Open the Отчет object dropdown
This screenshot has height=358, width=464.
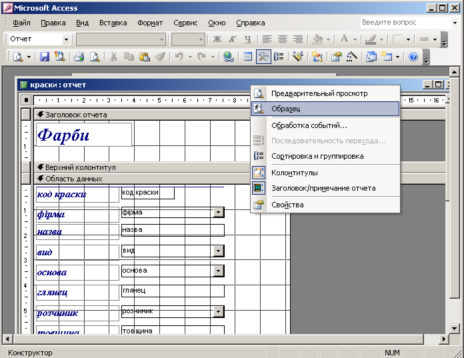click(66, 39)
